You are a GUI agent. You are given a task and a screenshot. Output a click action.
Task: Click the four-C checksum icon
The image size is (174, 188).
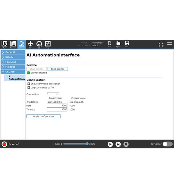[x=161, y=44]
